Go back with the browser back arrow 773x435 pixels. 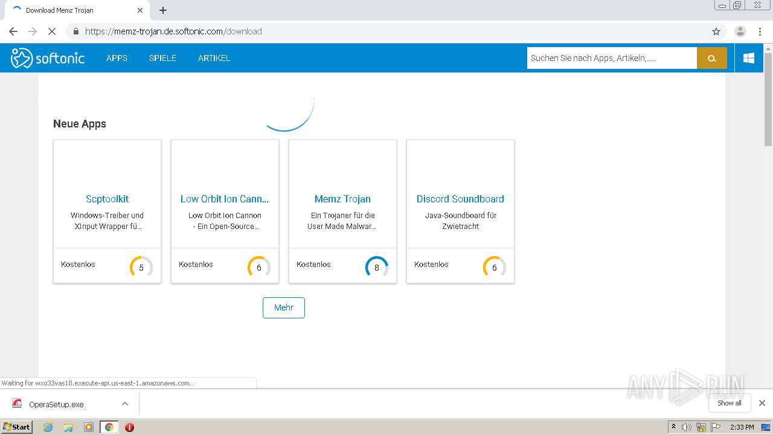click(x=13, y=31)
